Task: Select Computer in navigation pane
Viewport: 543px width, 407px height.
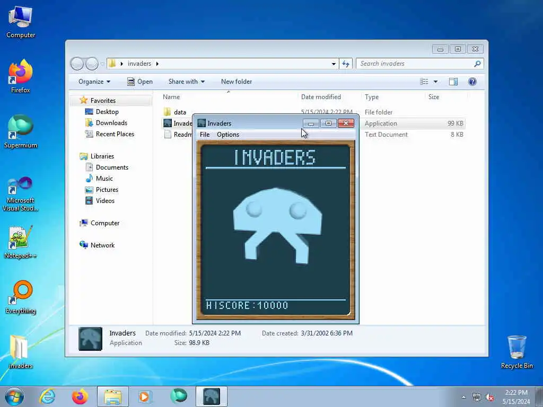Action: (104, 223)
